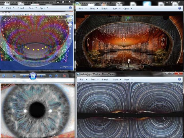This screenshot has width=184, height=138.
Task: Click the zoom magnifier in the left viewer
Action: pyautogui.click(x=4, y=76)
